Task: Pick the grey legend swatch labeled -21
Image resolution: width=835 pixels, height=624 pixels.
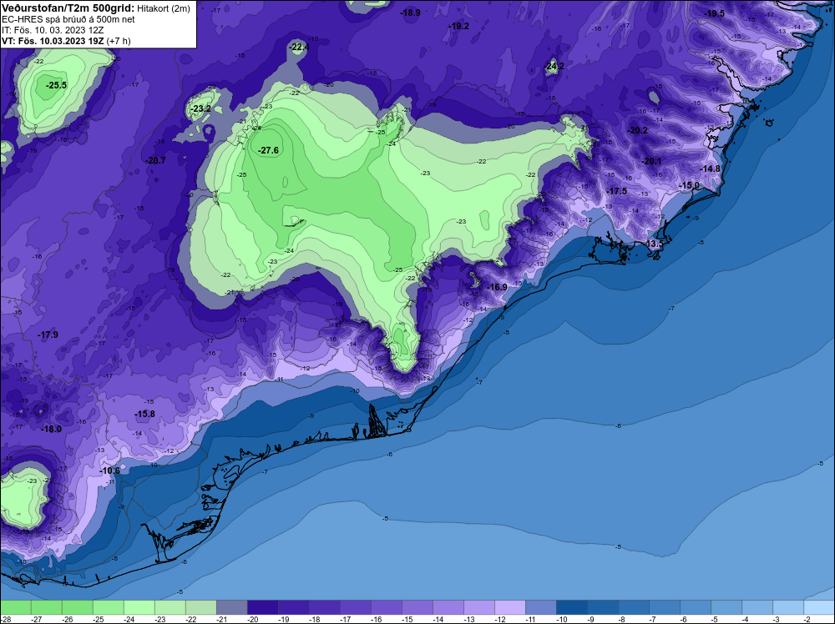Action: pos(232,607)
